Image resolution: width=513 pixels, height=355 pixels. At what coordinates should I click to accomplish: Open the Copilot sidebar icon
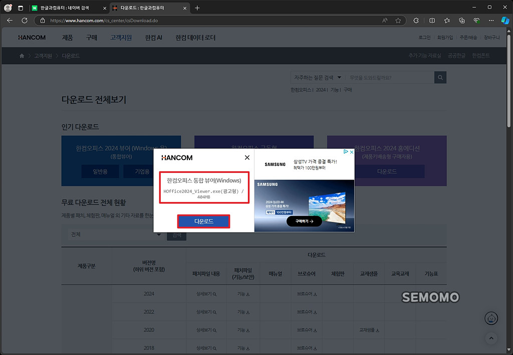505,20
